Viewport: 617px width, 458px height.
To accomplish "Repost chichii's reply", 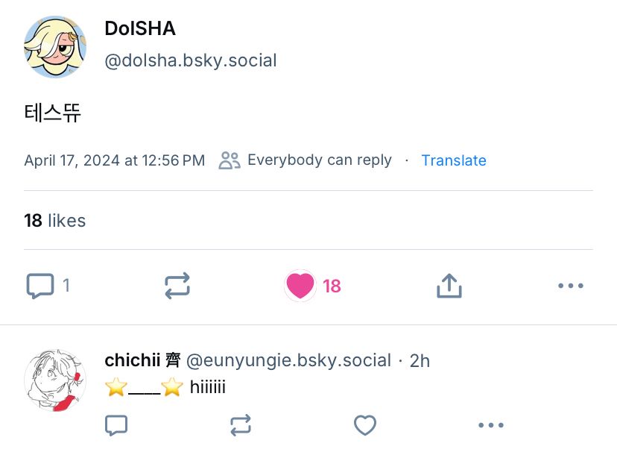I will pyautogui.click(x=240, y=425).
